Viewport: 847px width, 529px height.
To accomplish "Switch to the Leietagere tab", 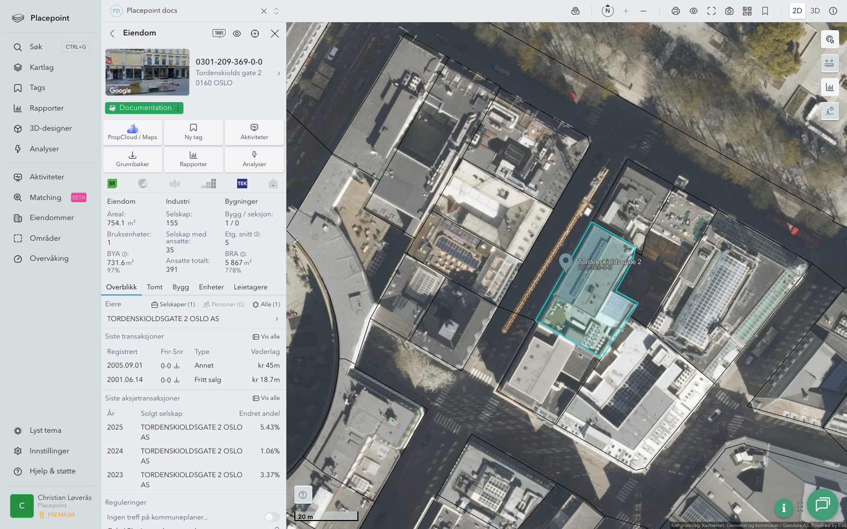I will pyautogui.click(x=250, y=287).
